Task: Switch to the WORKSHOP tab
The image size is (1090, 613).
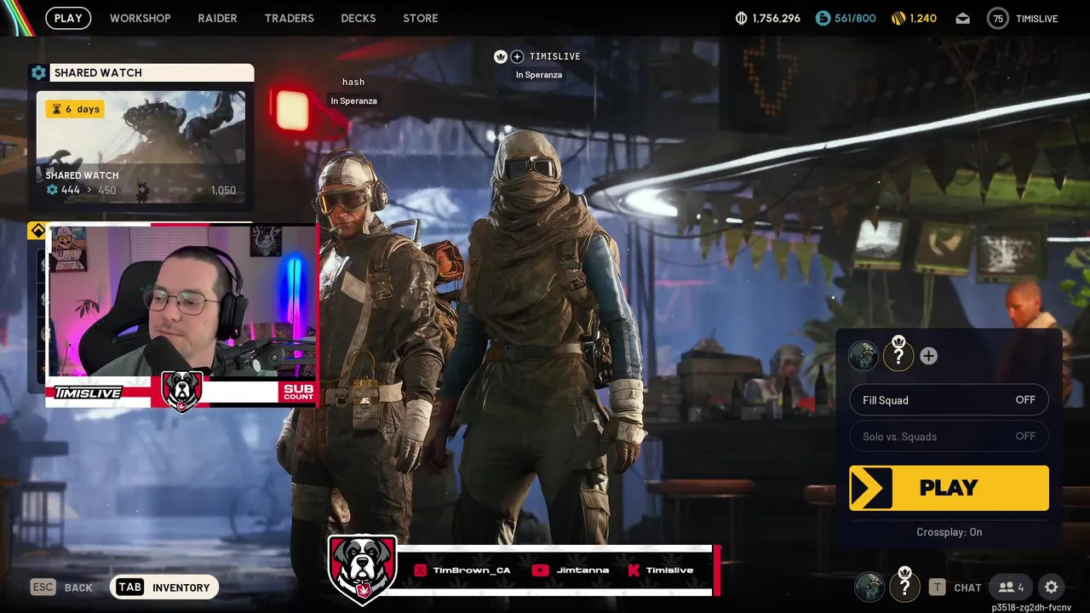Action: point(140,18)
